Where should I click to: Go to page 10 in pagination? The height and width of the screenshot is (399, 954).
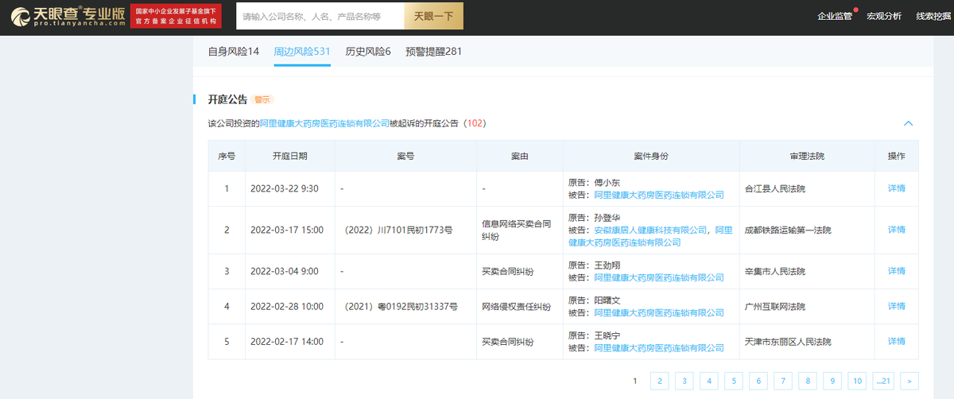coord(857,381)
